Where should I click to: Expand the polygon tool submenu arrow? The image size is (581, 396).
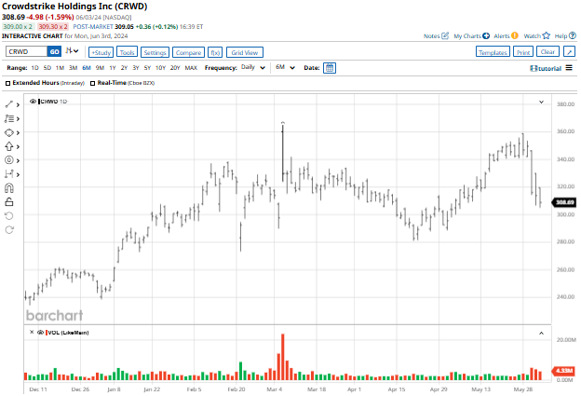(x=18, y=132)
